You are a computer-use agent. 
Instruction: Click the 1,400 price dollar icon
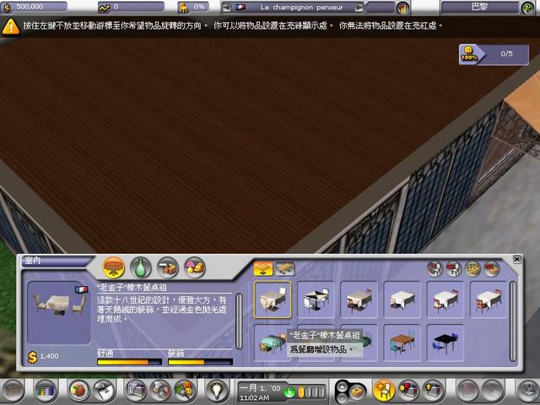pos(33,358)
